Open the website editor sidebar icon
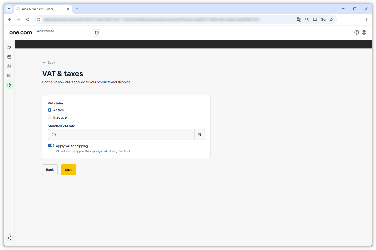The height and width of the screenshot is (250, 376). tap(9, 47)
